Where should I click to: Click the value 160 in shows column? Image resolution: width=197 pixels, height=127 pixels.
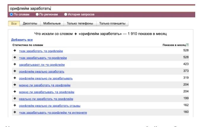click(186, 112)
